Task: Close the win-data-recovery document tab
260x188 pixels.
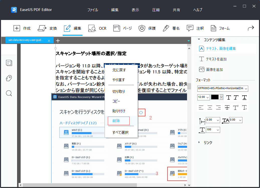Action: [49, 40]
